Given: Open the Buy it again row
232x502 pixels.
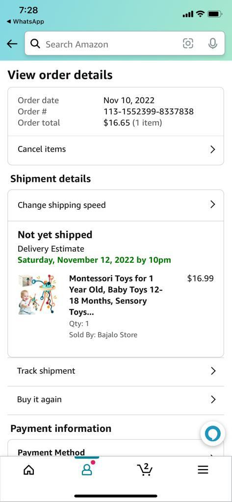Looking at the screenshot, I should (x=116, y=400).
